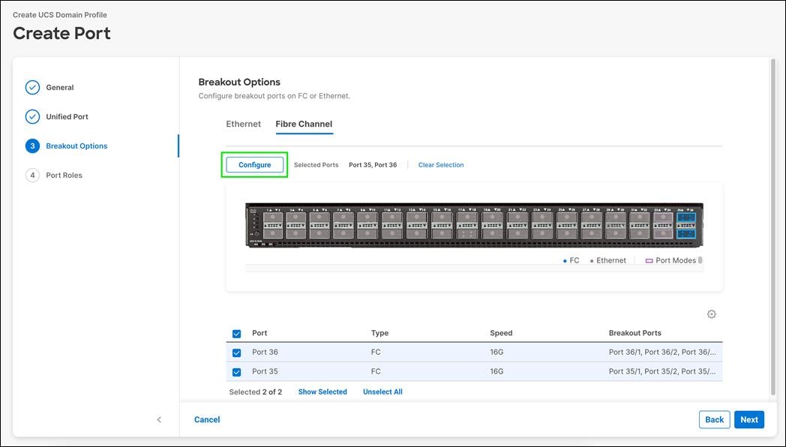Select step 4 Port Roles circle
This screenshot has width=786, height=447.
(32, 175)
